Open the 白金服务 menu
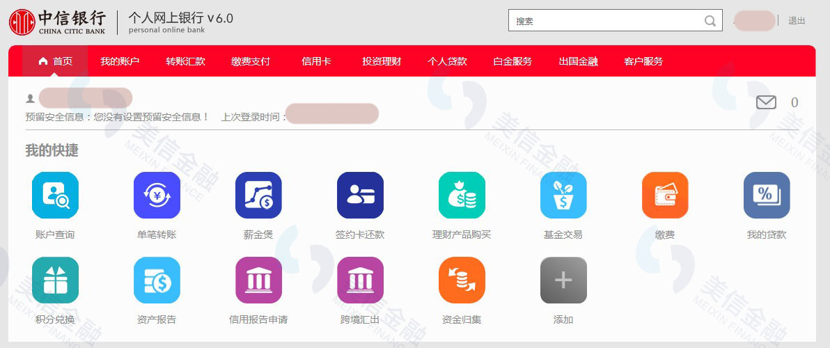The width and height of the screenshot is (830, 348). (512, 61)
